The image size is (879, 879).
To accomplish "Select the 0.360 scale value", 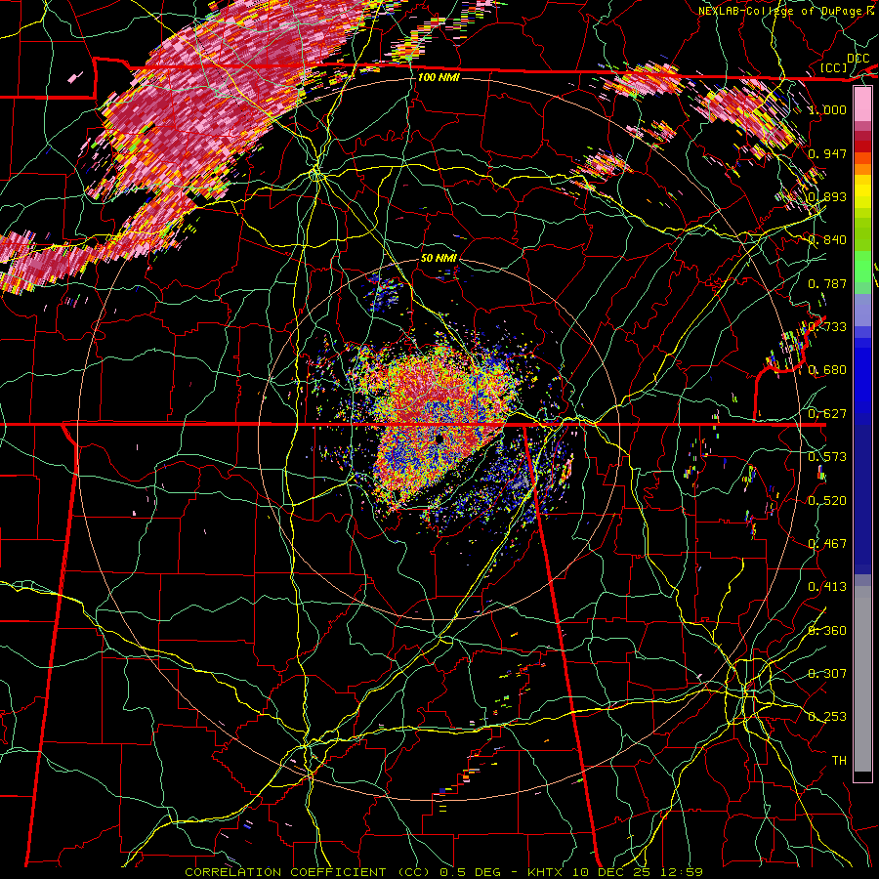I will pos(827,630).
